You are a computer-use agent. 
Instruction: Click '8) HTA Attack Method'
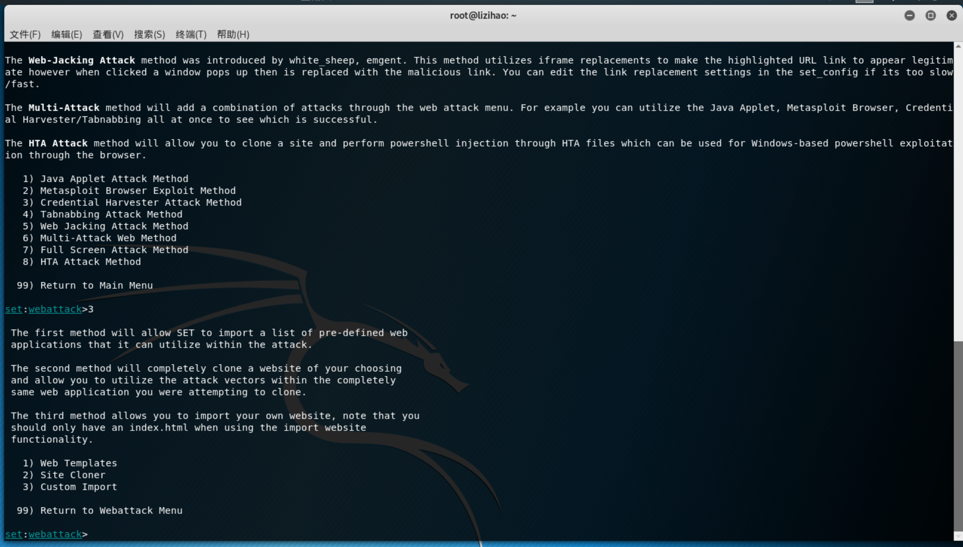point(81,262)
